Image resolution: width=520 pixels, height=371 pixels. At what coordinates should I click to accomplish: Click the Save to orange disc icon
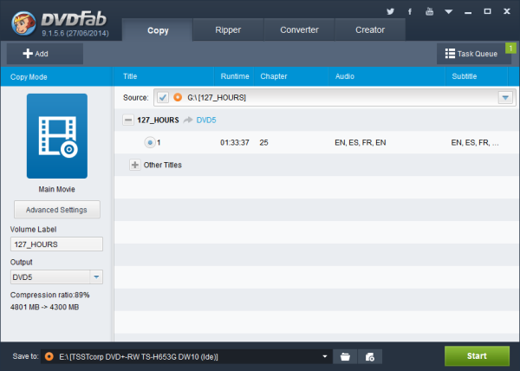coord(49,356)
